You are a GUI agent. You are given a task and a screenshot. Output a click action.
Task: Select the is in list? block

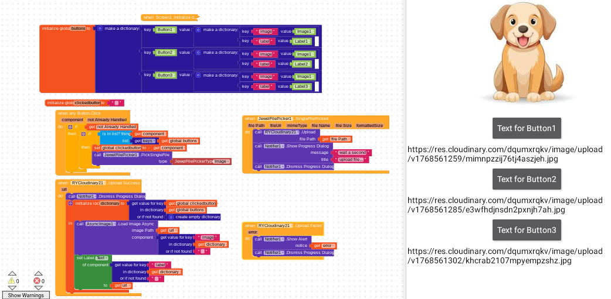(114, 134)
